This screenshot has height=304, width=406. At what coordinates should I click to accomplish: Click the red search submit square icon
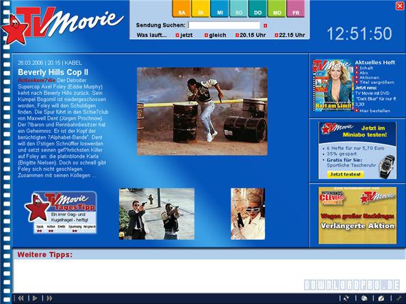(266, 25)
